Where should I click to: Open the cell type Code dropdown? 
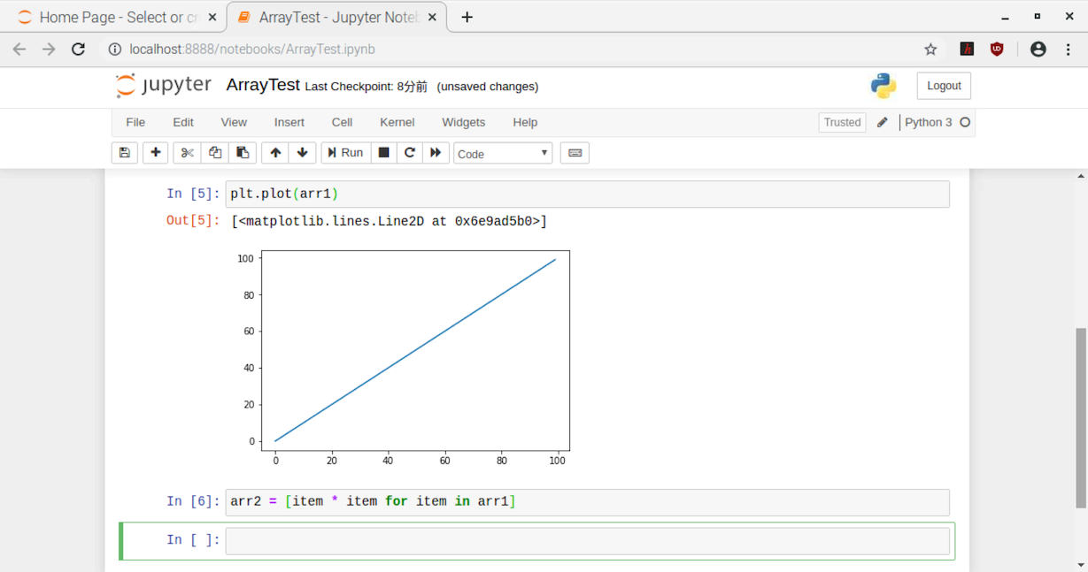pyautogui.click(x=503, y=154)
